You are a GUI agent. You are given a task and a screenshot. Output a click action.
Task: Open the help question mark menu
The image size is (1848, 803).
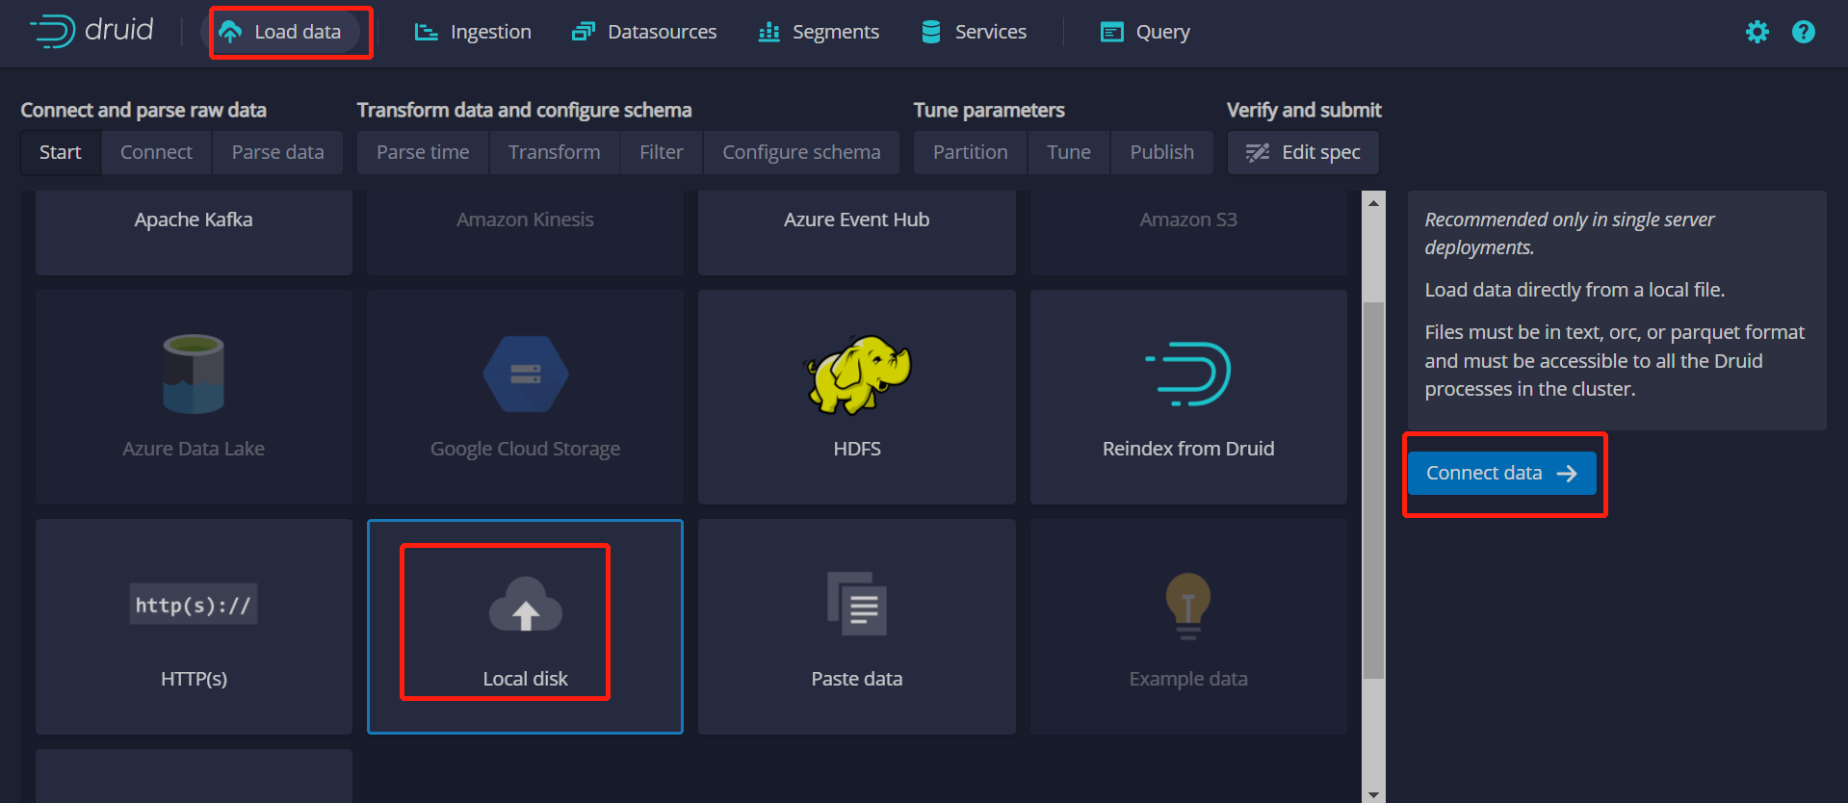coord(1804,32)
